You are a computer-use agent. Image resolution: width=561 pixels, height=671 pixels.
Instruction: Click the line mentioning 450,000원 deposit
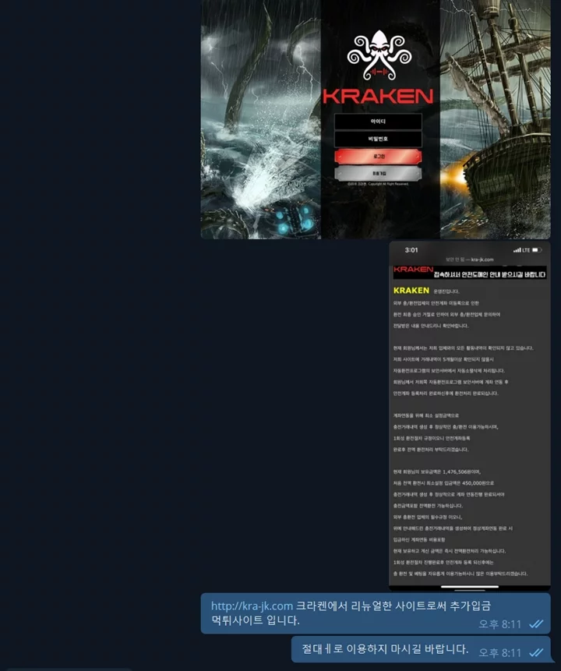443,482
